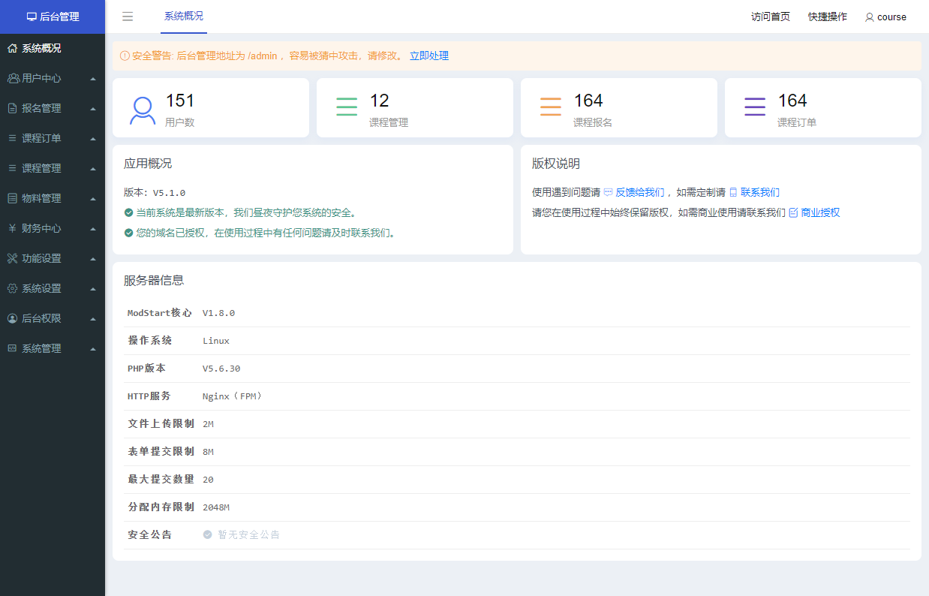Expand the 财务中心 menu arrow

tap(93, 229)
